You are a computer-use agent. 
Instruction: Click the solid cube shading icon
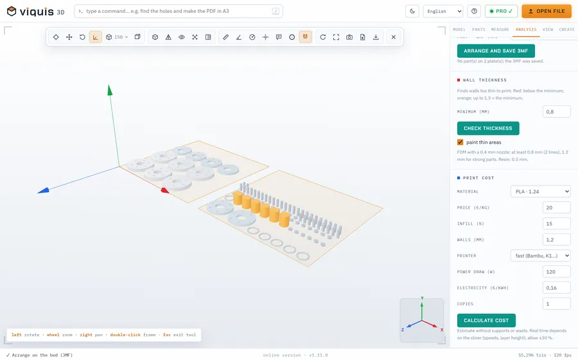pyautogui.click(x=155, y=37)
